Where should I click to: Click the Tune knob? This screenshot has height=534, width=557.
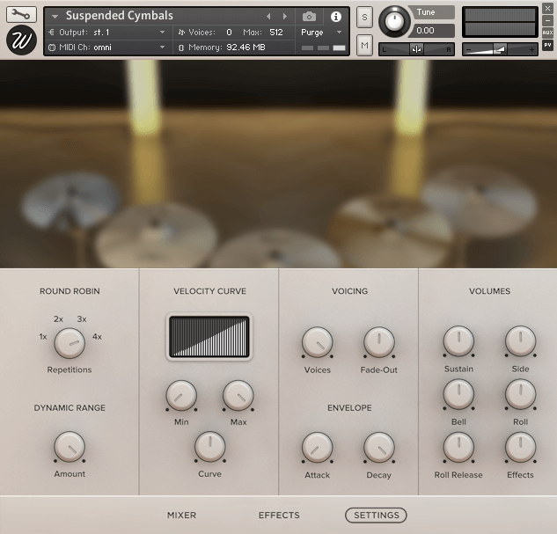[393, 21]
